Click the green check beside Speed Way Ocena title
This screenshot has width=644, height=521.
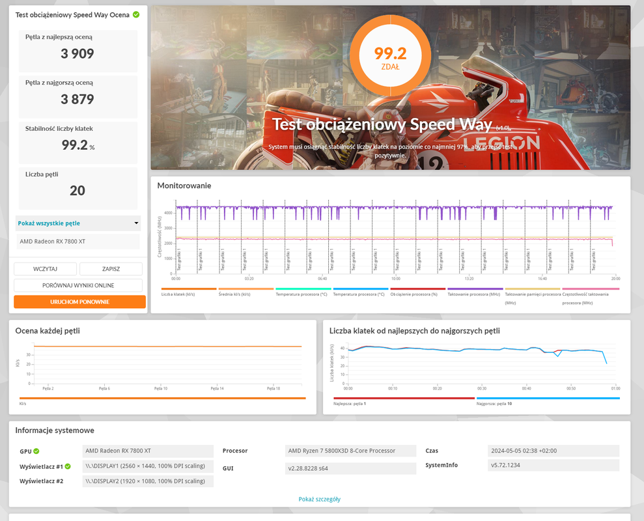136,15
